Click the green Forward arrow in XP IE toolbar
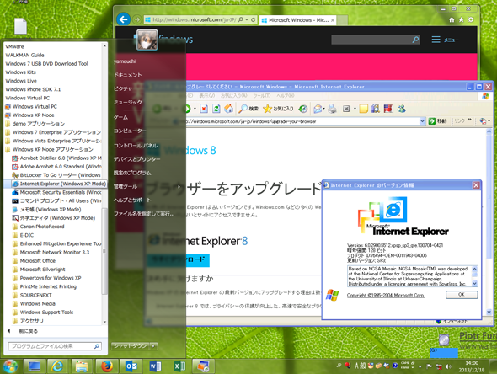Image resolution: width=497 pixels, height=374 pixels. tap(186, 109)
